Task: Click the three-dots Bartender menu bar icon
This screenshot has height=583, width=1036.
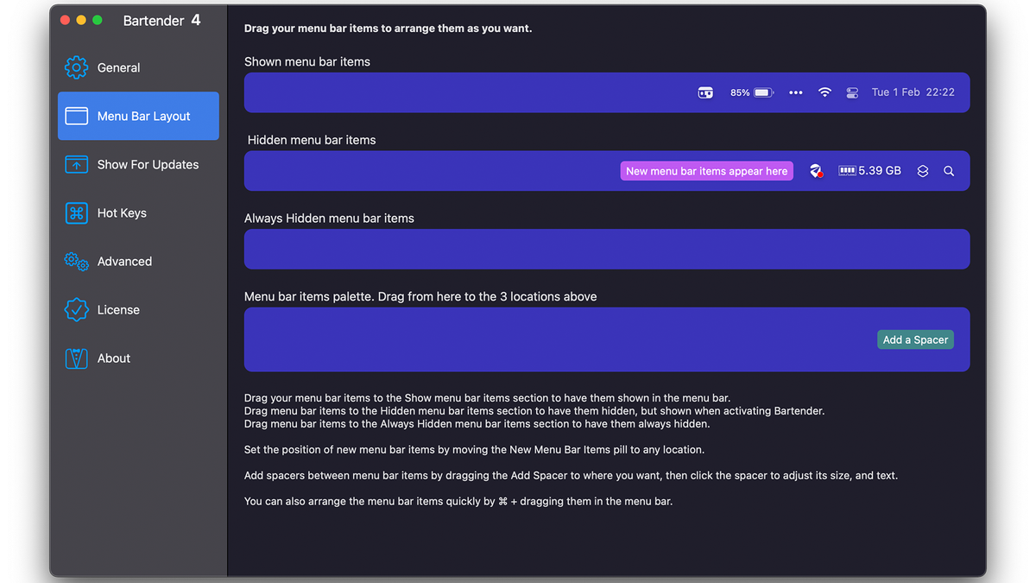Action: coord(796,92)
